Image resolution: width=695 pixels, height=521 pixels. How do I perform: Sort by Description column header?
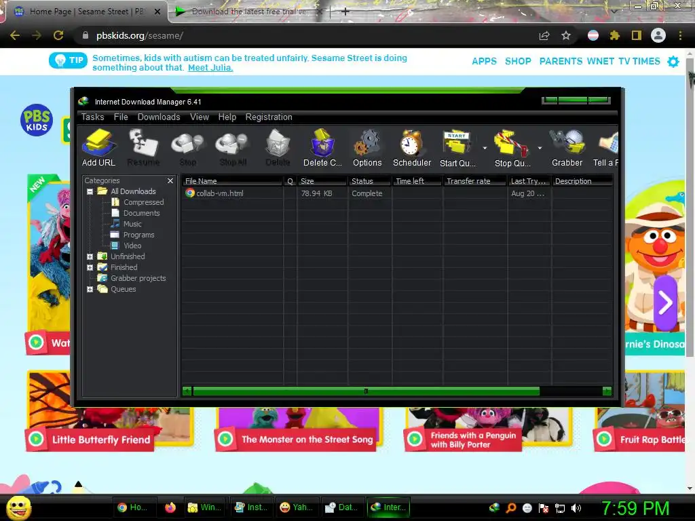click(582, 180)
